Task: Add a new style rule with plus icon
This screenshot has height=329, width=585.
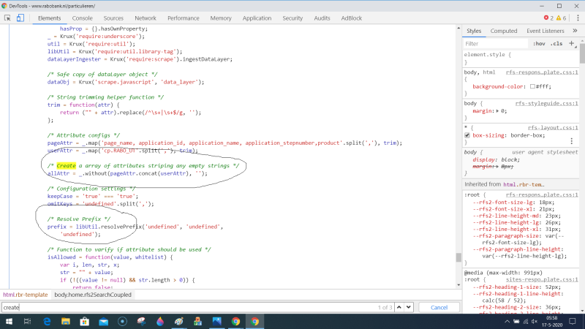Action: 571,43
